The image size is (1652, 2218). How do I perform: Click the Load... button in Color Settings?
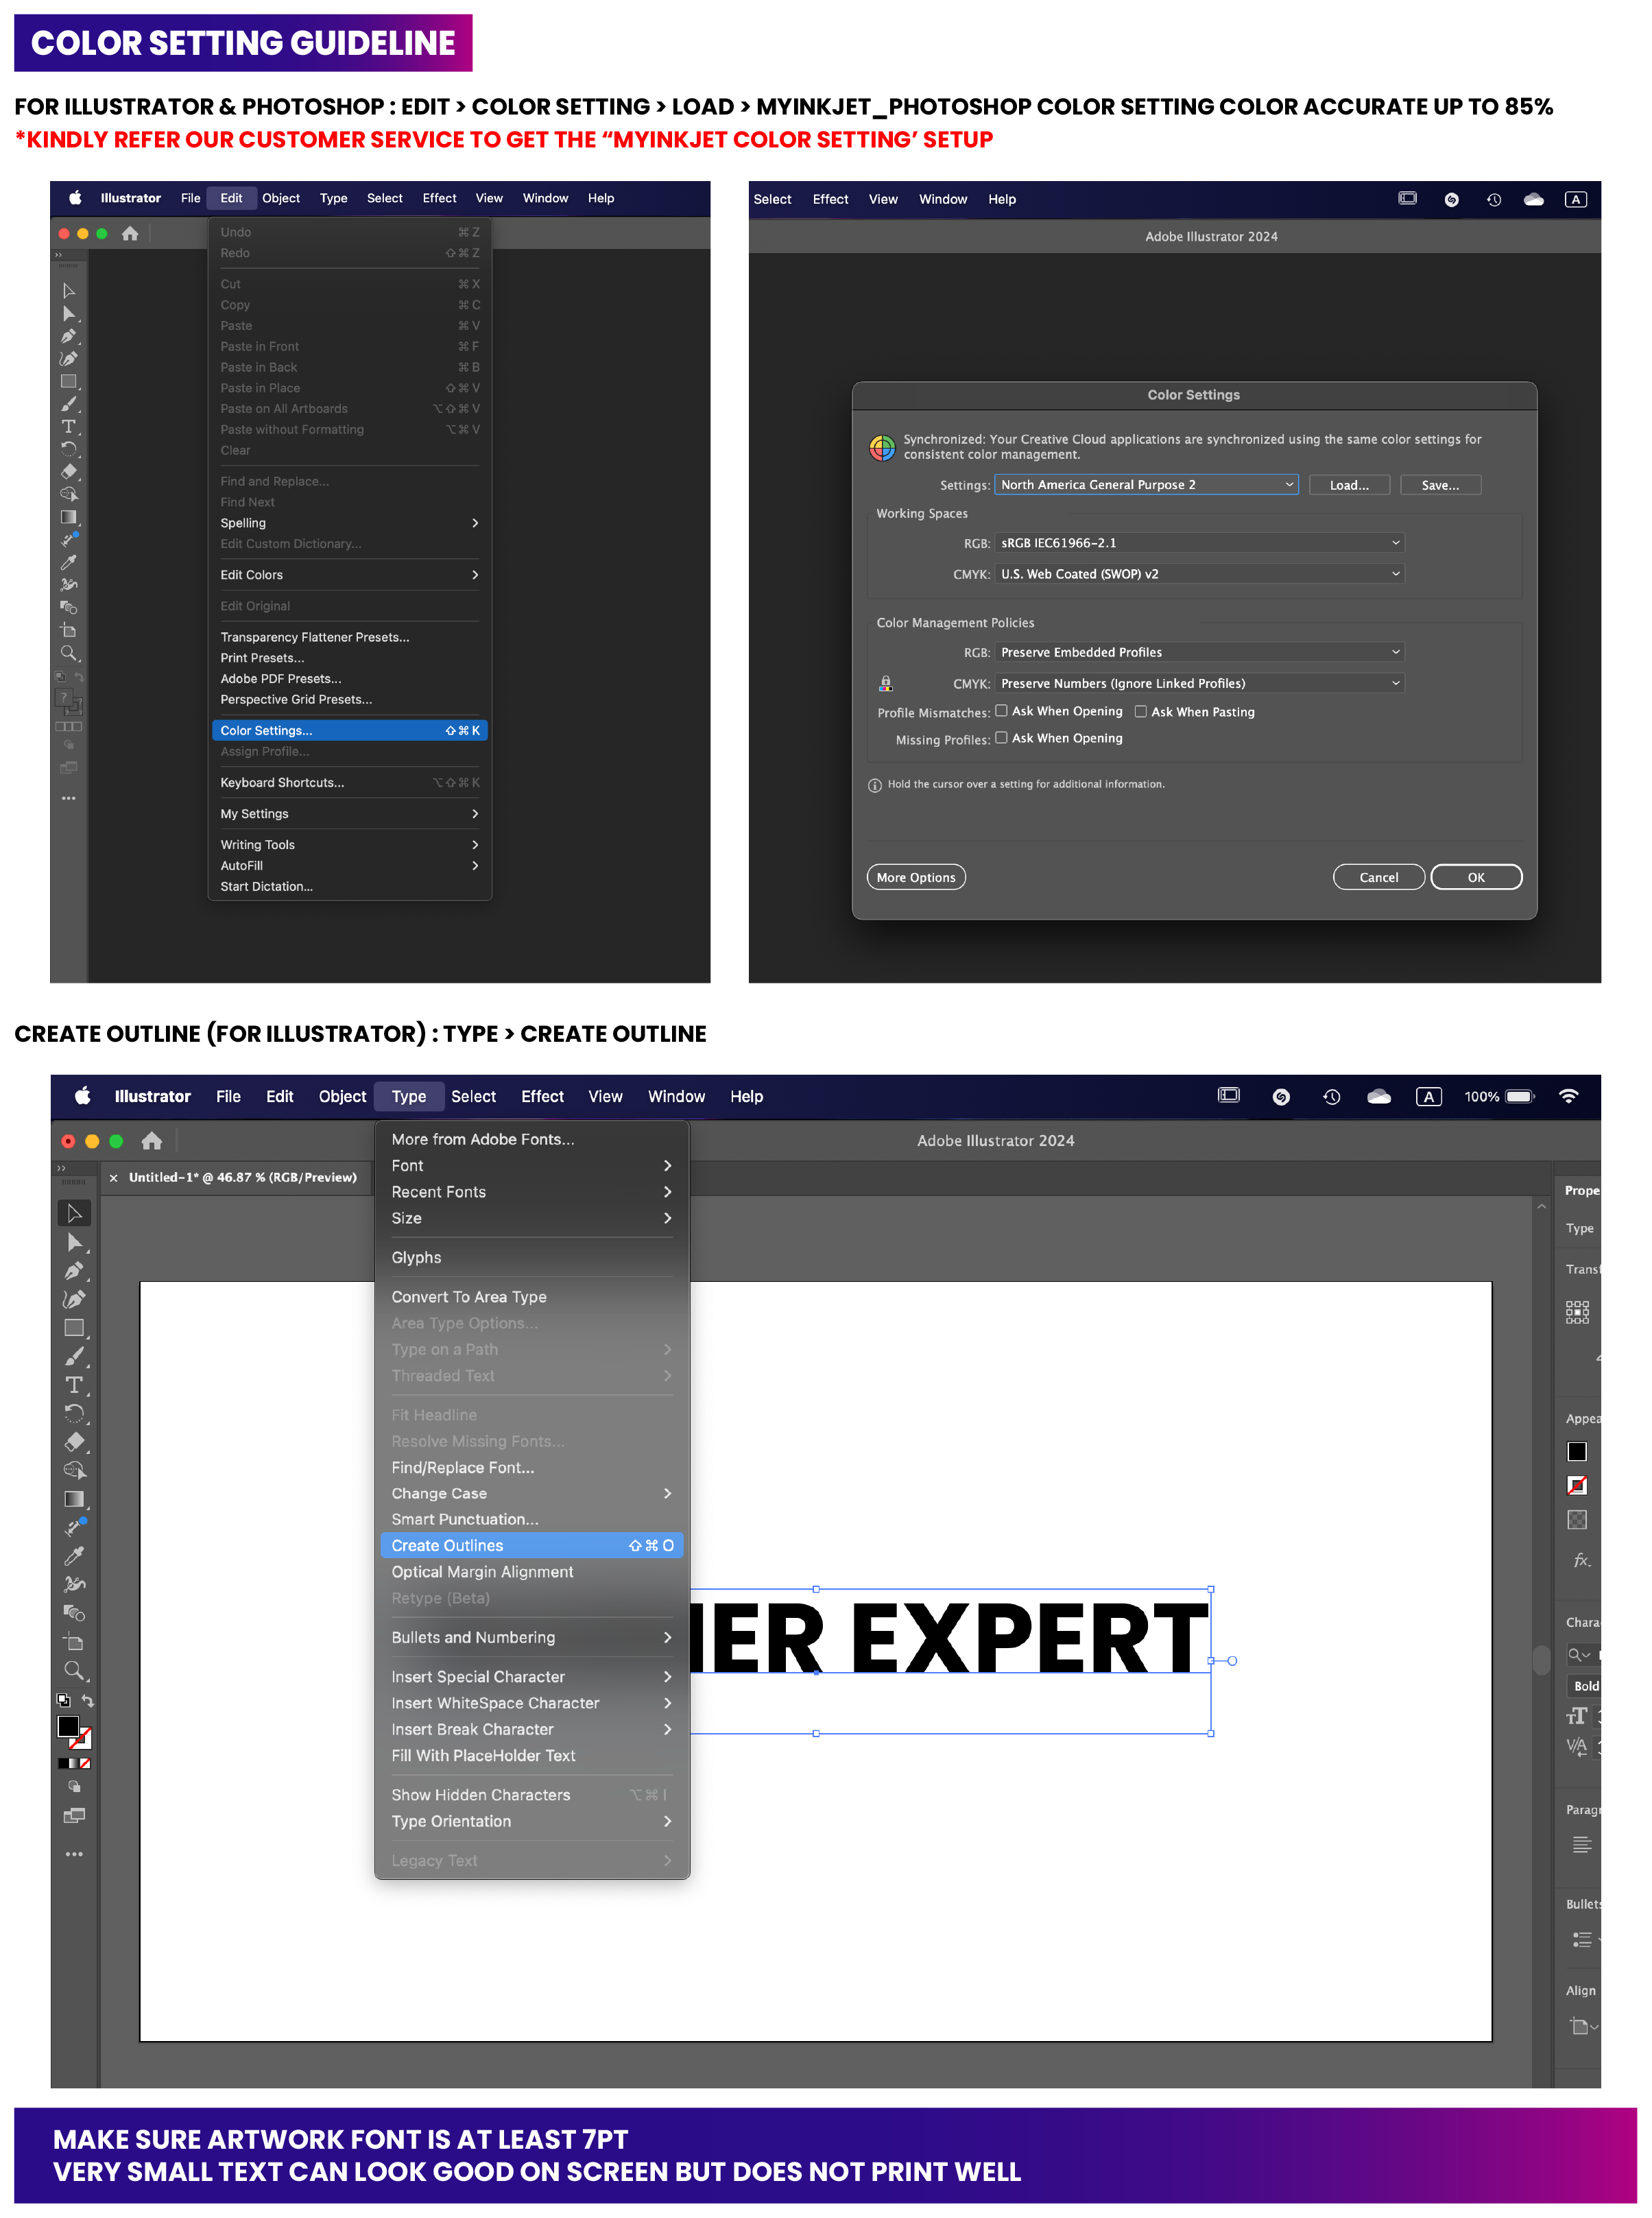1349,485
